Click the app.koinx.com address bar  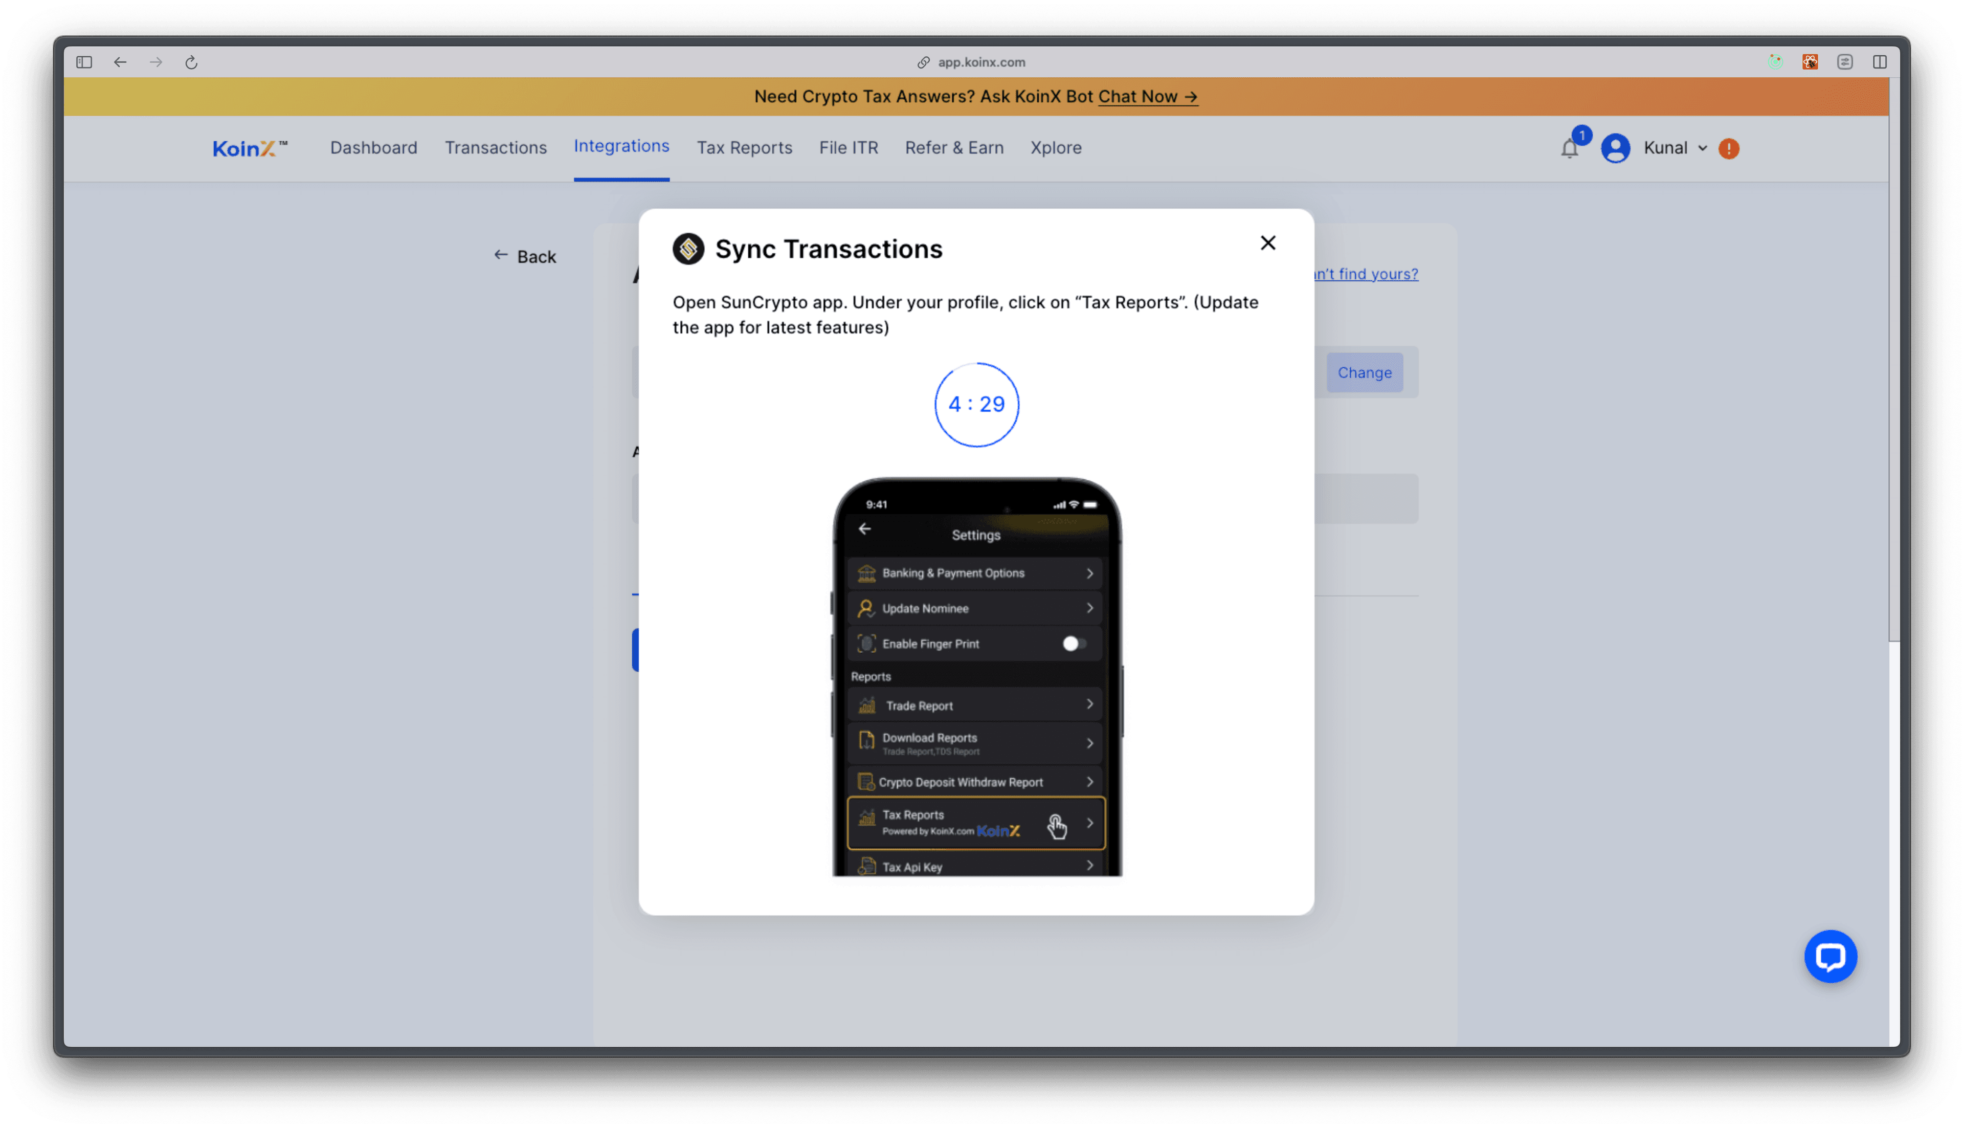[x=981, y=62]
